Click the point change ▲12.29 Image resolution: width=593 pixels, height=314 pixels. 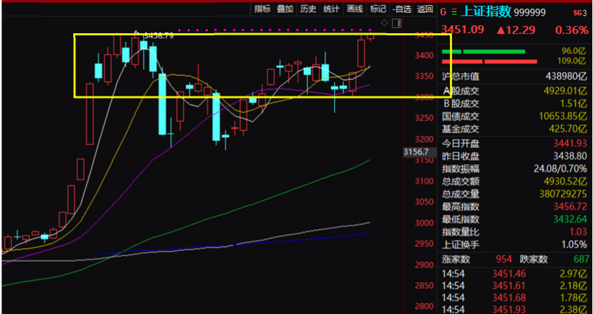(x=516, y=30)
